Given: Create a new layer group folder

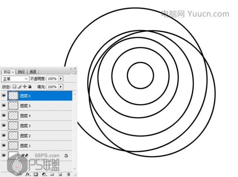Looking at the screenshot, I should [x=52, y=174].
